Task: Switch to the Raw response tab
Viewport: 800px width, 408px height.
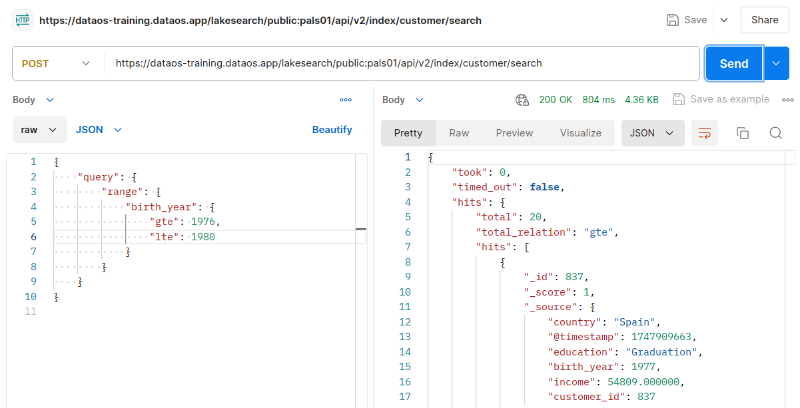Action: [x=459, y=133]
